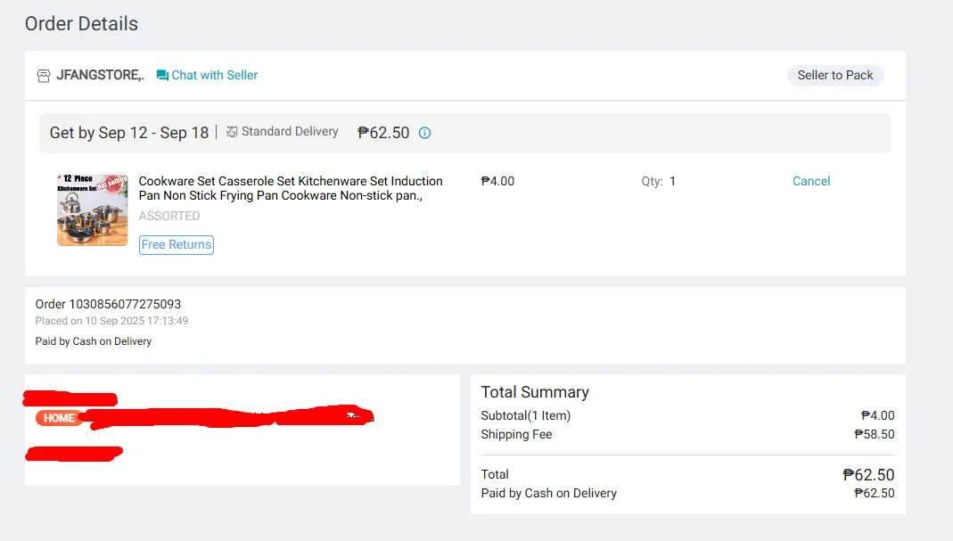Click the Total Summary heading

(x=535, y=392)
